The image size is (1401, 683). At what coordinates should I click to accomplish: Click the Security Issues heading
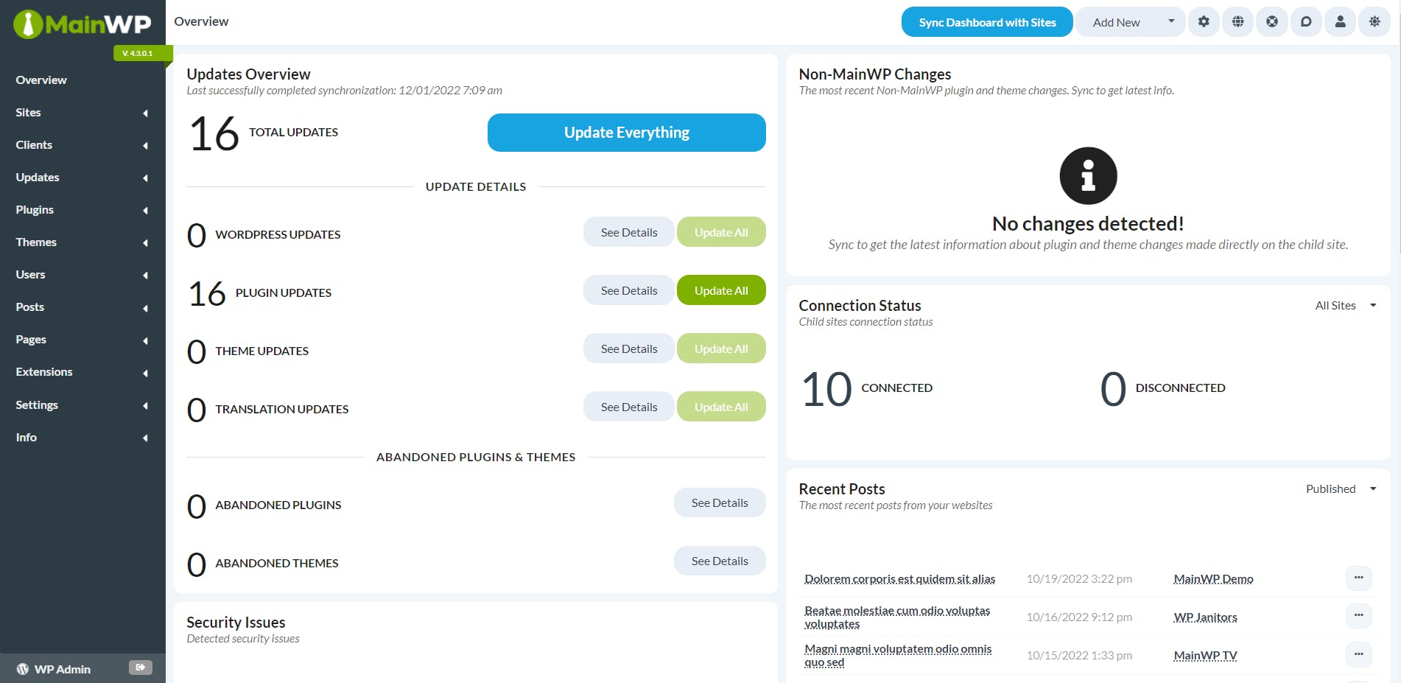(x=236, y=623)
